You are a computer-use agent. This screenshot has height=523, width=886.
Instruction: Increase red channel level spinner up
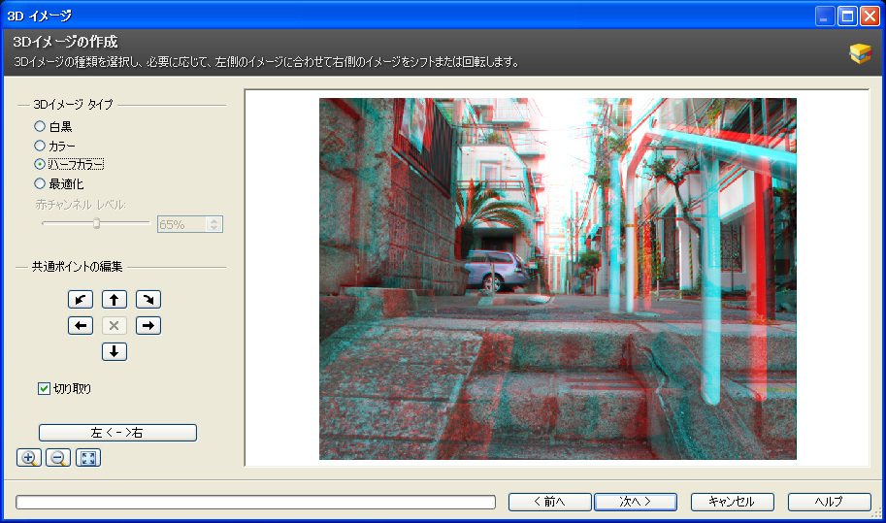click(x=213, y=221)
